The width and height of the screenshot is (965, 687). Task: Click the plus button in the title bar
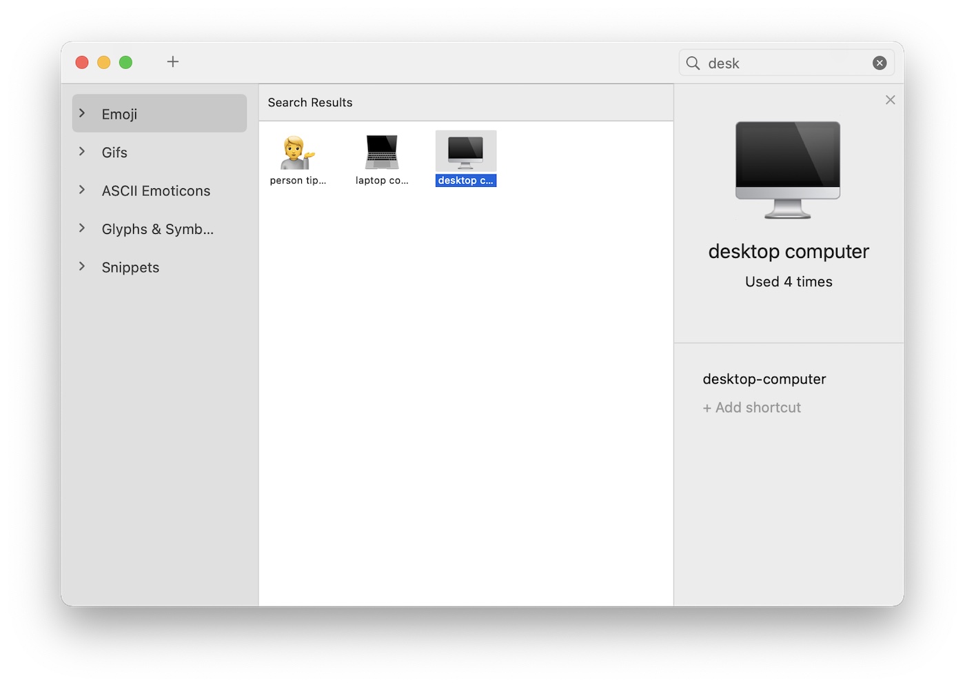tap(172, 62)
